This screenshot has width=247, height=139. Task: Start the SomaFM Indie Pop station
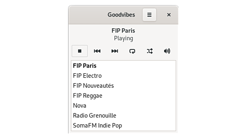click(x=98, y=126)
